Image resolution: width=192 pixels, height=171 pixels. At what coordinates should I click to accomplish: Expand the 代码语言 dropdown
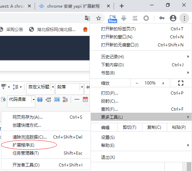click(34, 99)
